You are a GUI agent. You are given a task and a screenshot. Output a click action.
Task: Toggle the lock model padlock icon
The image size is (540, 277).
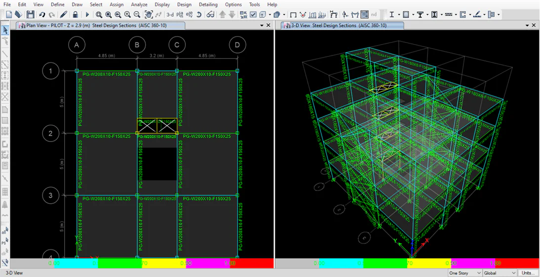[x=75, y=15]
